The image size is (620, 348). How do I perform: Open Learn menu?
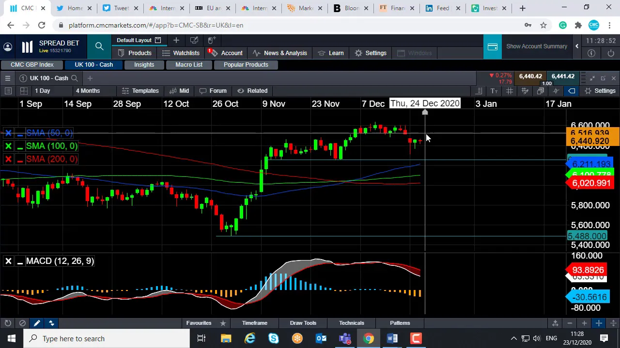(331, 53)
